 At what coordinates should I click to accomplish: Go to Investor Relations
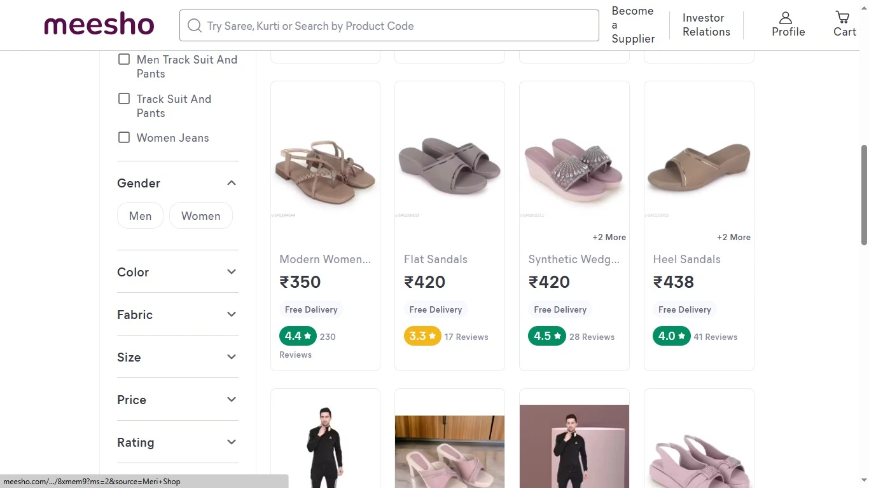tap(706, 25)
